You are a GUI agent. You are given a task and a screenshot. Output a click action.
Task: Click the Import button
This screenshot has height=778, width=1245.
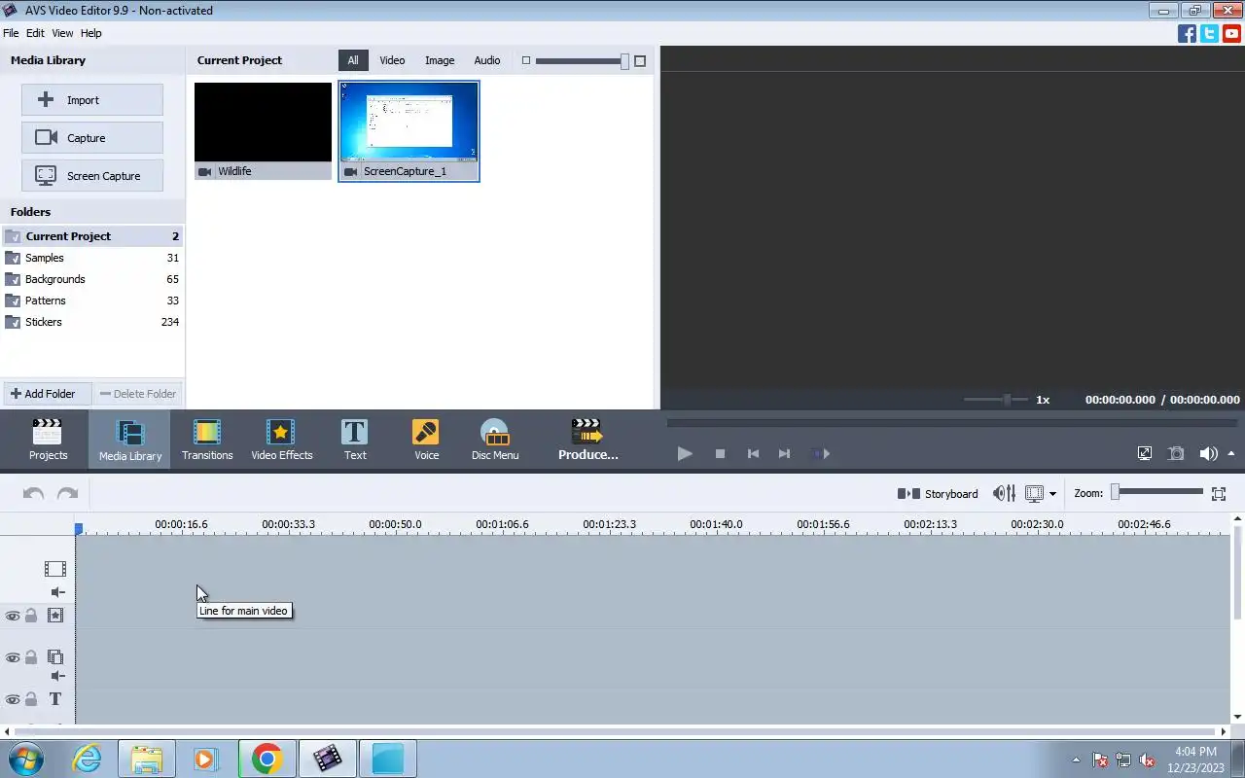[x=92, y=100]
